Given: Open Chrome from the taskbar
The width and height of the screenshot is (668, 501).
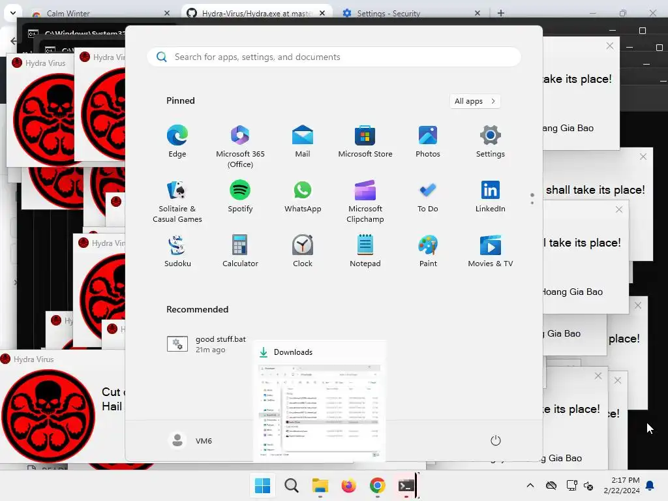Looking at the screenshot, I should 378,485.
